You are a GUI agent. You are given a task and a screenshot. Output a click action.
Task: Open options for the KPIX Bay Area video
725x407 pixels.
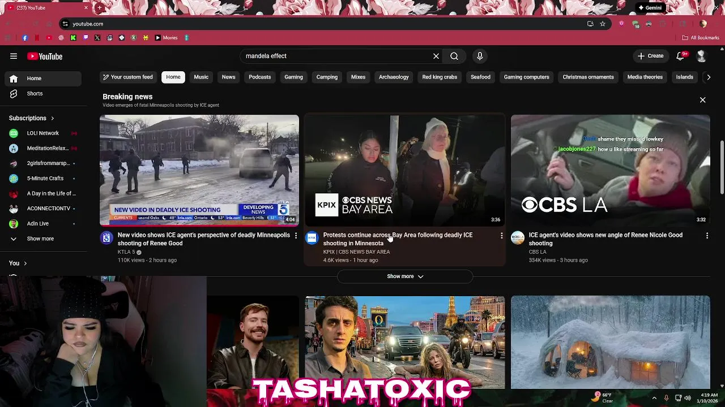[x=501, y=235]
